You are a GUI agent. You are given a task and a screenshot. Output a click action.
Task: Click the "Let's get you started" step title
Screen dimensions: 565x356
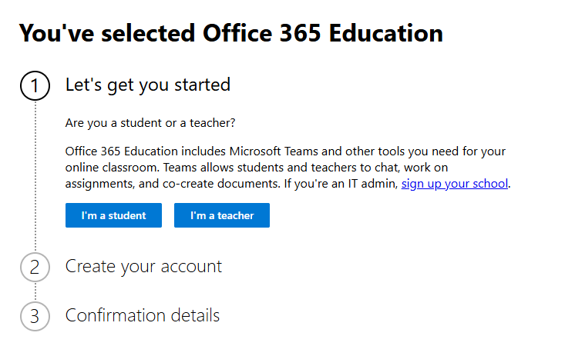148,85
